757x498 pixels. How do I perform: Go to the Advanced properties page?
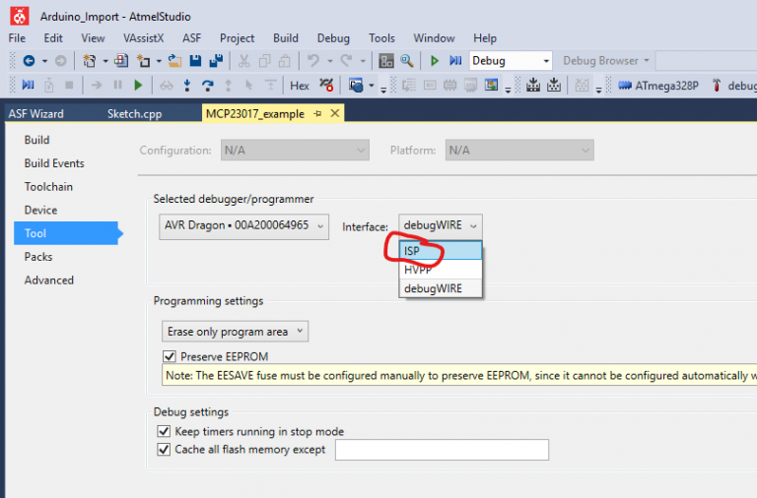pos(48,280)
